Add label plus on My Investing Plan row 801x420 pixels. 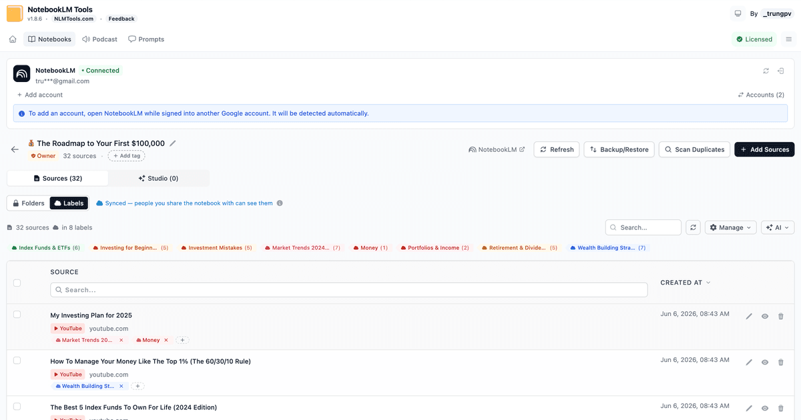182,340
